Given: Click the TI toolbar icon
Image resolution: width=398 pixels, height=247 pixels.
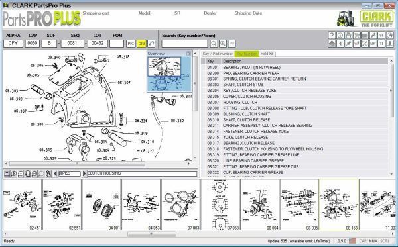Looking at the screenshot, I should [381, 44].
